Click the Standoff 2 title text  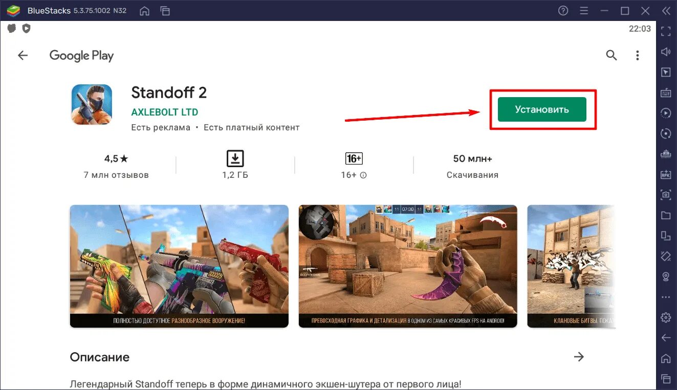point(169,93)
